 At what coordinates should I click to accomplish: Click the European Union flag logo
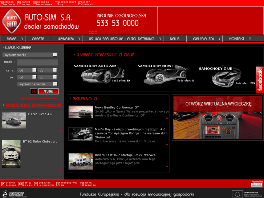[237, 194]
